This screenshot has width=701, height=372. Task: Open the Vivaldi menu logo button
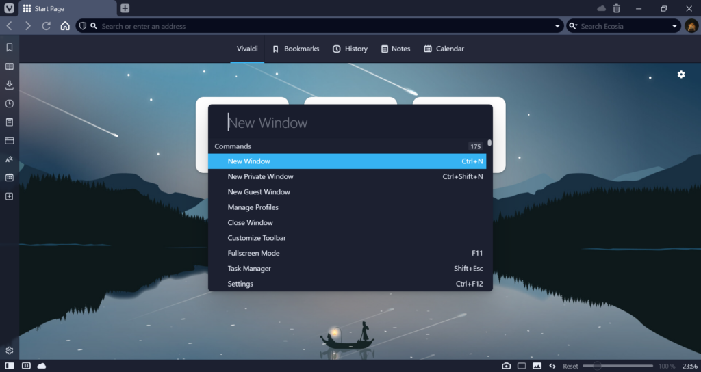click(x=9, y=8)
